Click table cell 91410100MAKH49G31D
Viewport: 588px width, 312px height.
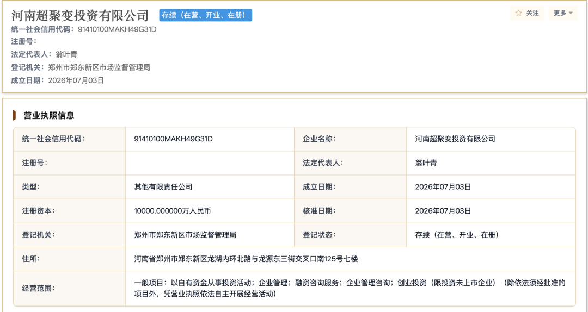[x=173, y=139]
